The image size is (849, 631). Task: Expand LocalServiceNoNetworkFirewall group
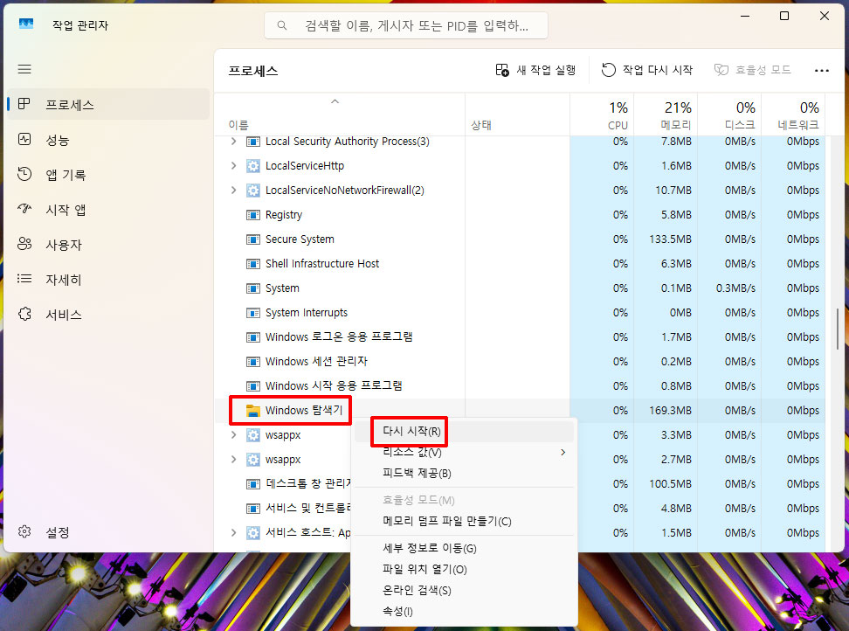click(x=233, y=191)
